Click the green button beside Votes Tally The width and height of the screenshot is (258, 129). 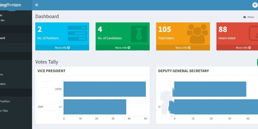click(x=257, y=62)
